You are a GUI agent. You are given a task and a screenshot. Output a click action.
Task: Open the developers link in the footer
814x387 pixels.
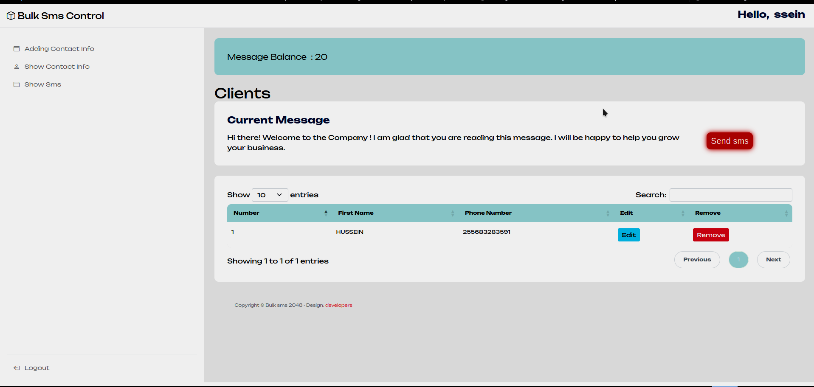pos(338,305)
